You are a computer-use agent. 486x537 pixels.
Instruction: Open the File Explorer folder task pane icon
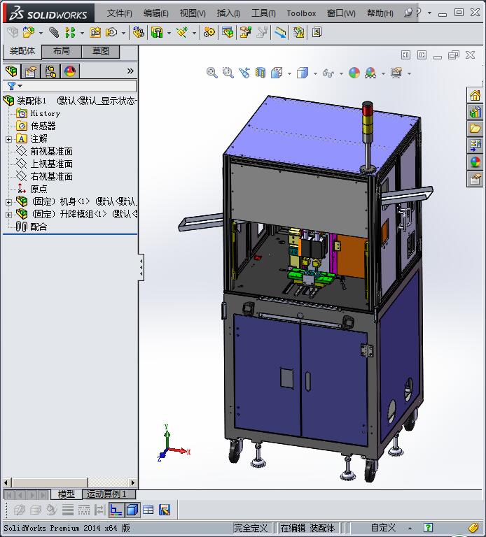(475, 129)
